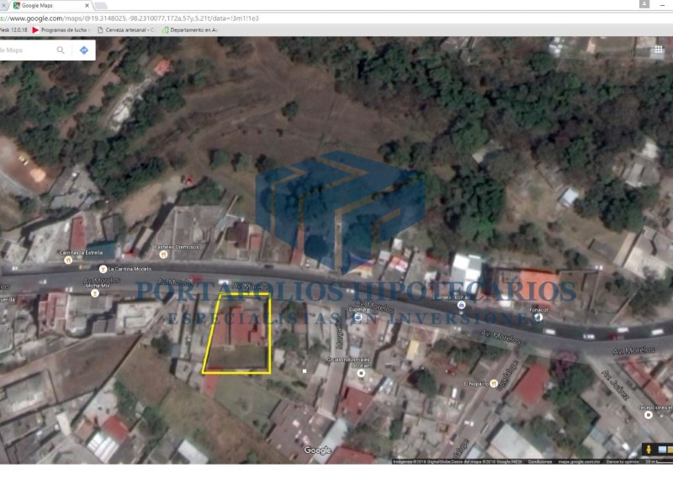Click the La Cantina Modelo map marker

tap(103, 269)
